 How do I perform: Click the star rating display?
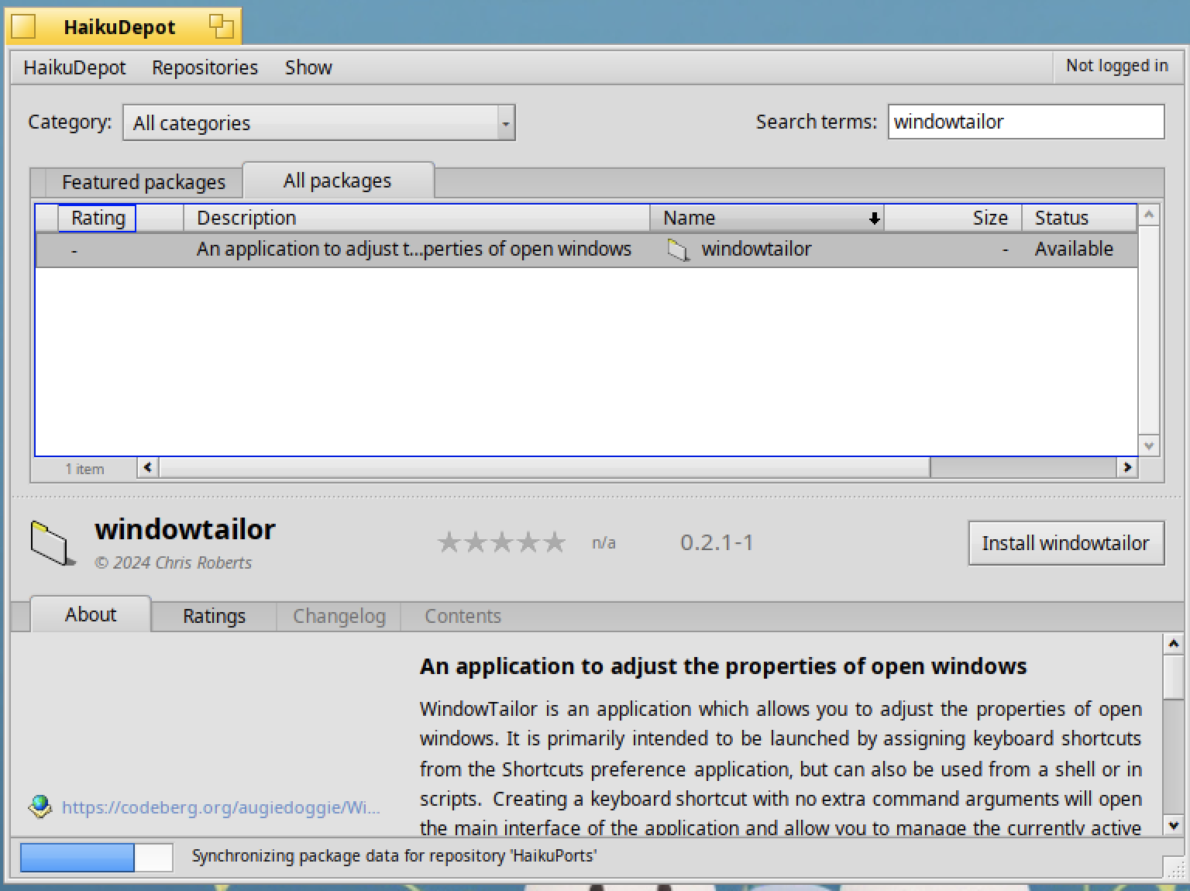502,542
